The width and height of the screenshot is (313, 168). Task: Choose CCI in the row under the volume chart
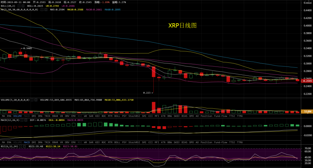150,116
